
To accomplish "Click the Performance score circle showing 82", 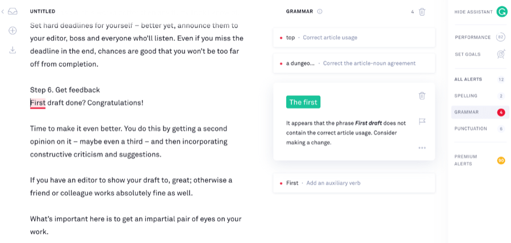I will pyautogui.click(x=501, y=37).
